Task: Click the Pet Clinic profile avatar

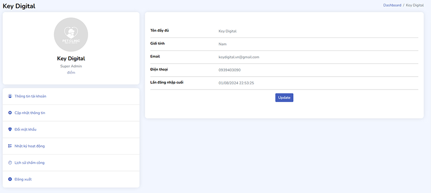Action: point(71,34)
